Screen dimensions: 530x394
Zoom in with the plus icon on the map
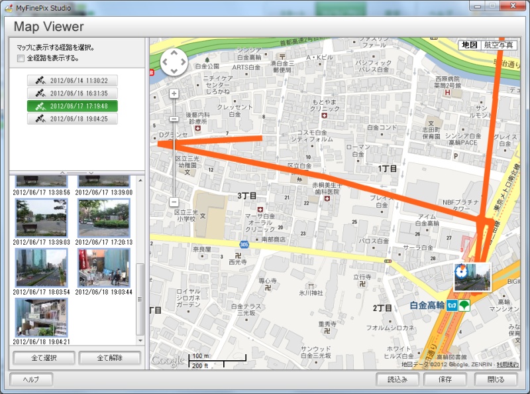(174, 94)
